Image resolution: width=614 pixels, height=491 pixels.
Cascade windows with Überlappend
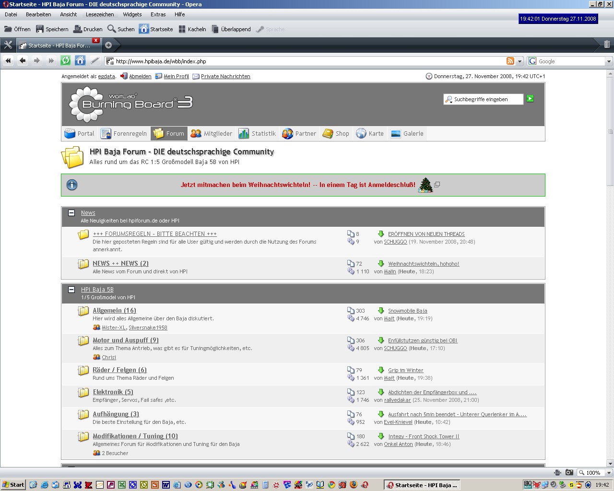click(x=231, y=29)
